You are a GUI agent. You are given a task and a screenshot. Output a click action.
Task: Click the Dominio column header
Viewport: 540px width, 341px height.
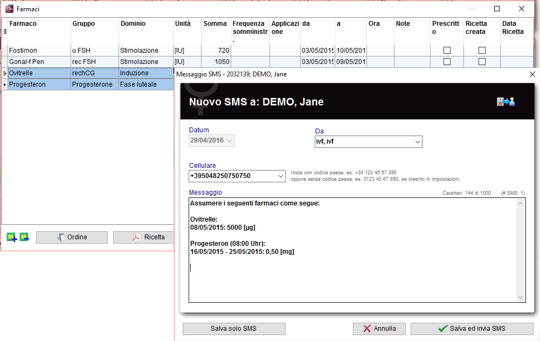(146, 31)
